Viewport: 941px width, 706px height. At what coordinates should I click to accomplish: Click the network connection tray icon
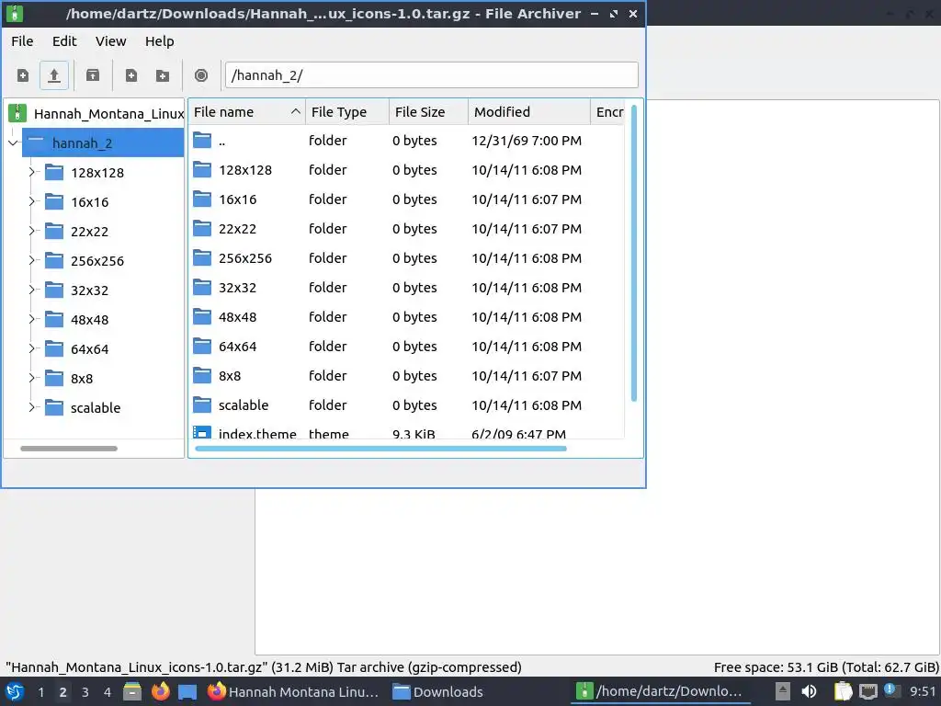click(x=867, y=691)
